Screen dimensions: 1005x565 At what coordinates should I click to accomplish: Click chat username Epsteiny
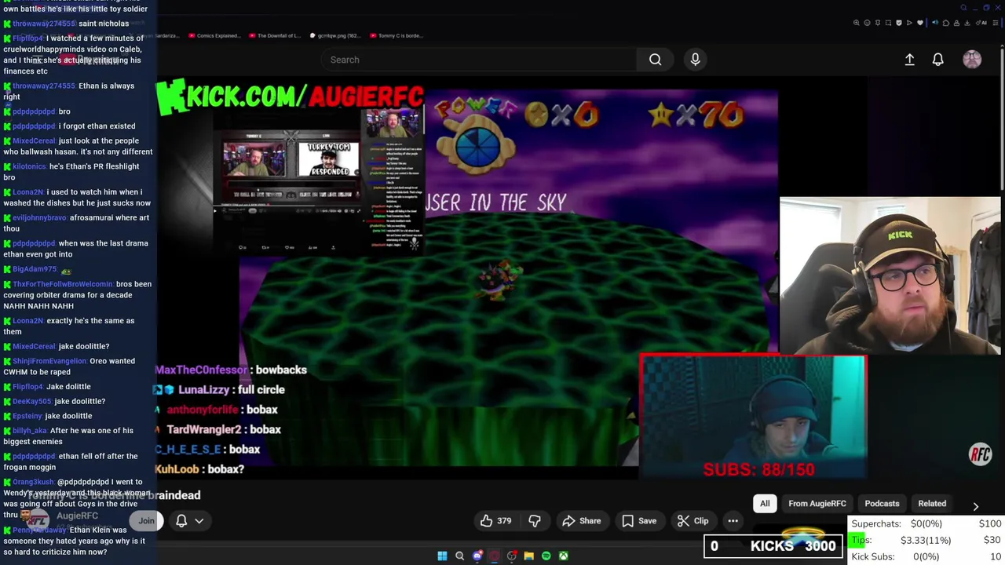[x=27, y=416]
